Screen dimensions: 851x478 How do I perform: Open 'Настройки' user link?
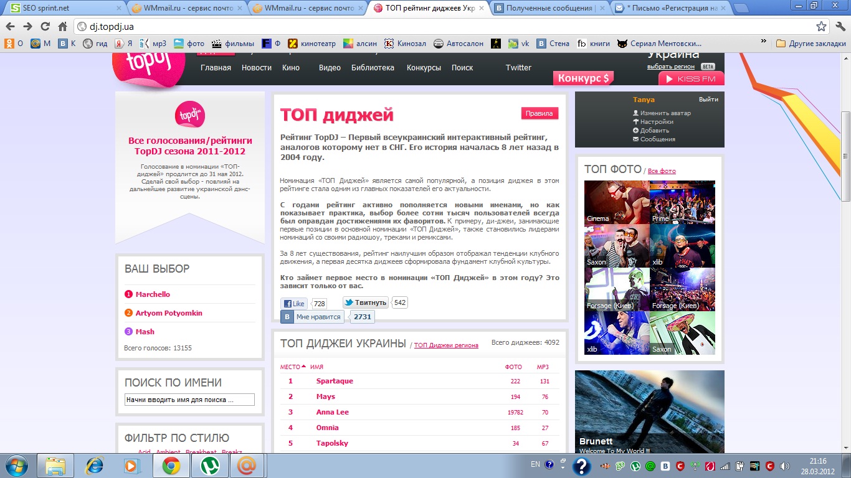657,122
